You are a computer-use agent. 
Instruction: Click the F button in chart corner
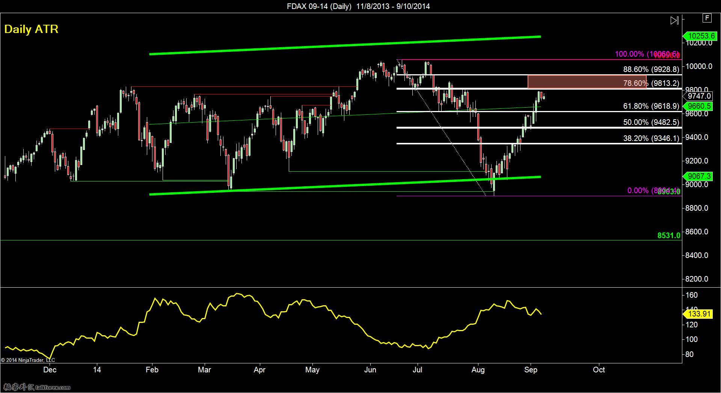[707, 18]
